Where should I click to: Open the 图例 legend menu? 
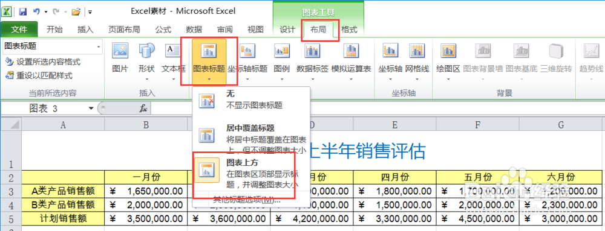tap(282, 62)
